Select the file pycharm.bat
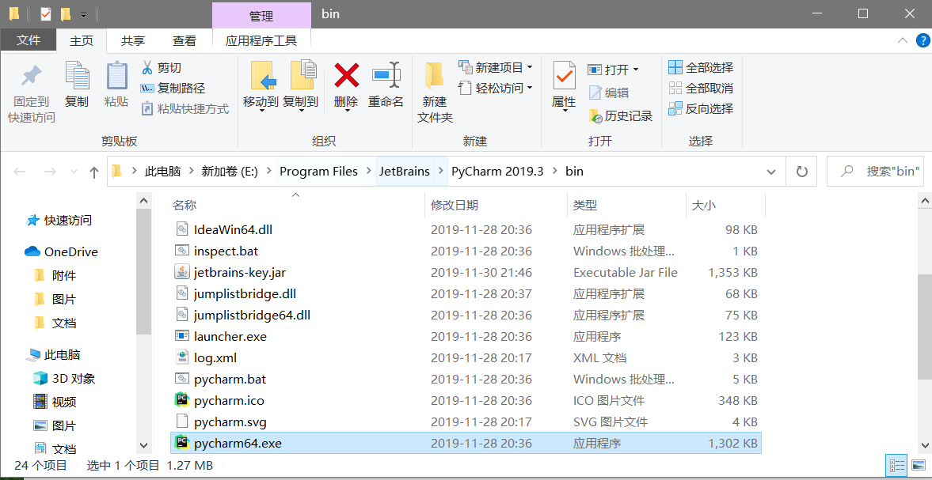This screenshot has height=480, width=932. pos(230,379)
